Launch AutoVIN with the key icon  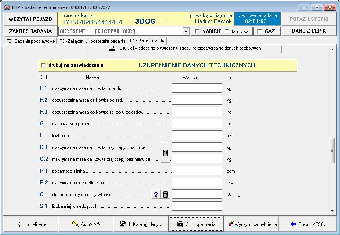(86, 224)
